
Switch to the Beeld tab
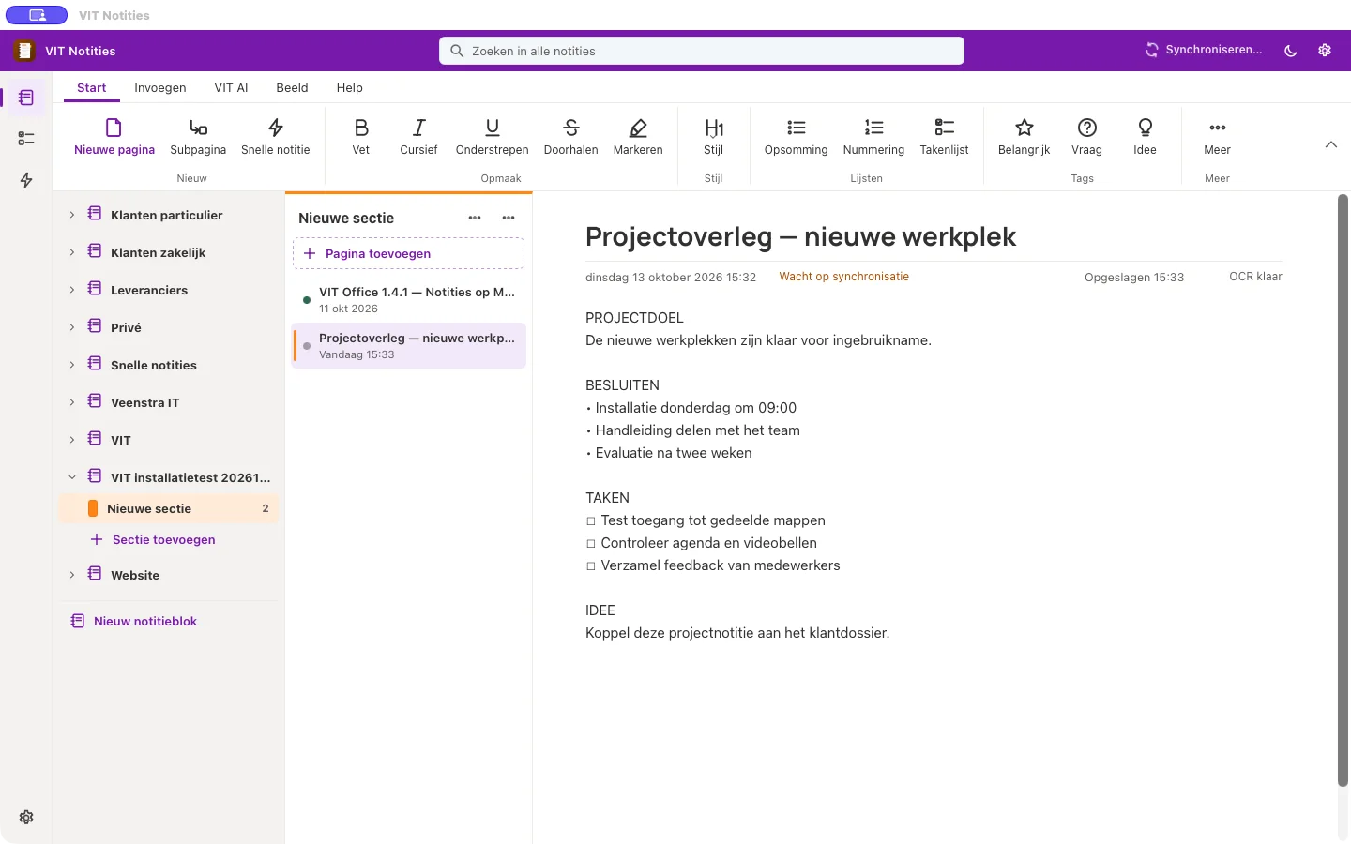[x=292, y=87]
